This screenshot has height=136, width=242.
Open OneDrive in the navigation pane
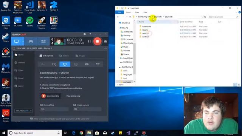[124, 23]
